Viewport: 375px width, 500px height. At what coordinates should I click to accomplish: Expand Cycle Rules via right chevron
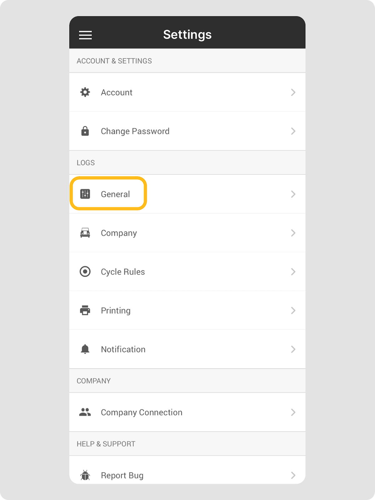coord(293,272)
